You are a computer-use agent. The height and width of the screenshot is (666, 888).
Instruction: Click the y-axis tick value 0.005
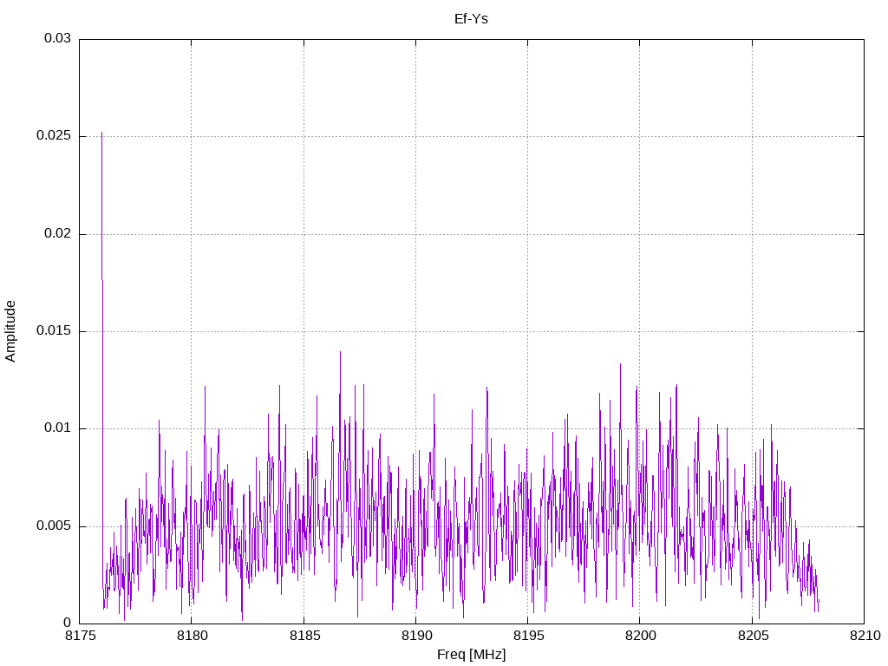click(54, 526)
